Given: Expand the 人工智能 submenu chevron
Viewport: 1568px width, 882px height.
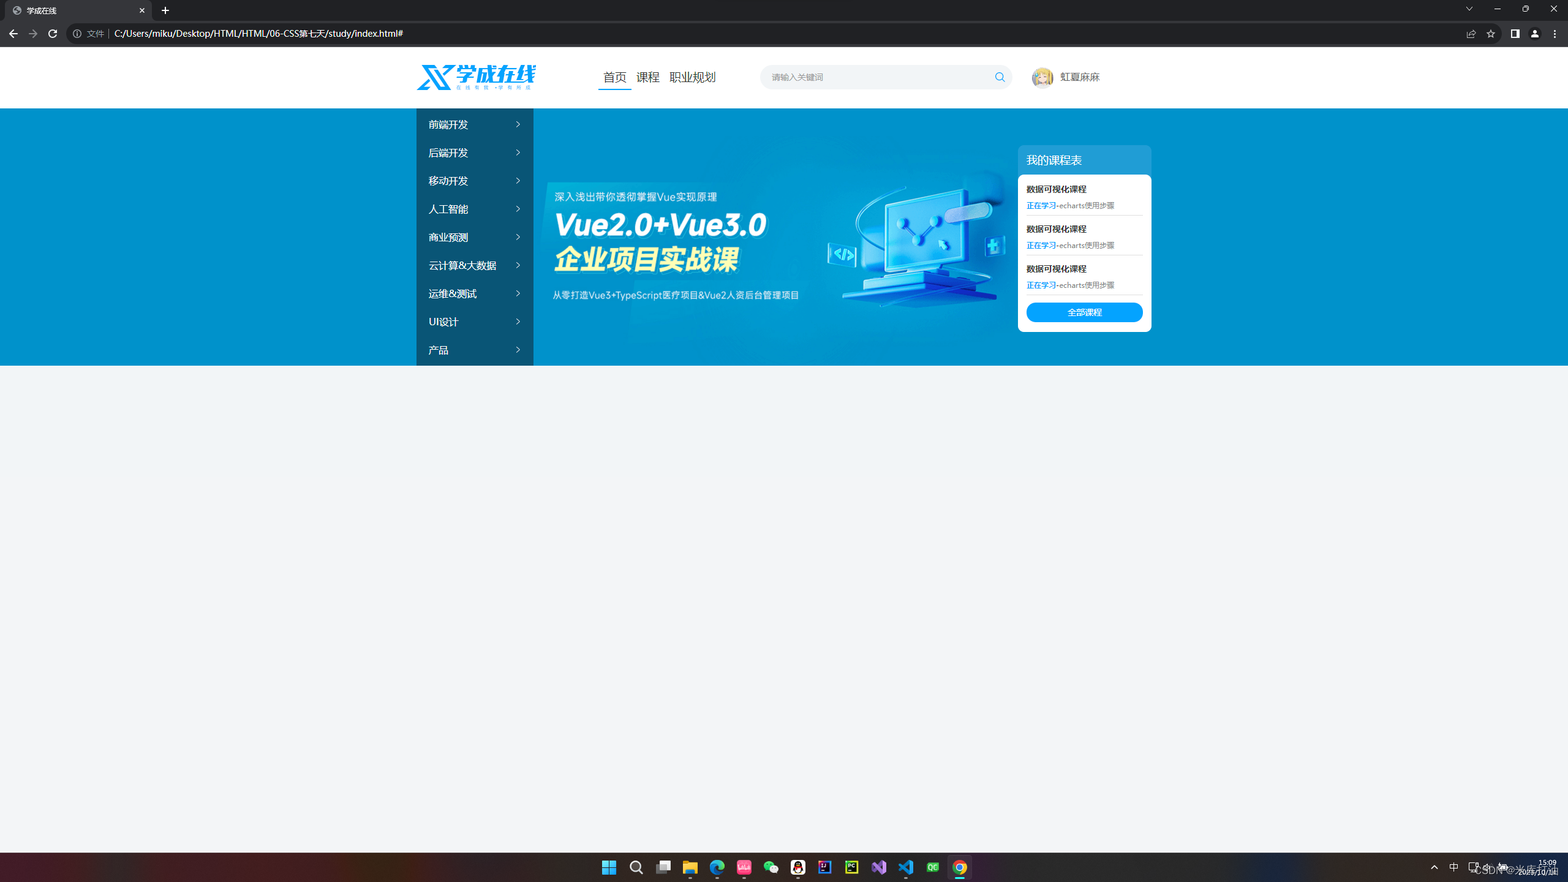Looking at the screenshot, I should (x=518, y=209).
